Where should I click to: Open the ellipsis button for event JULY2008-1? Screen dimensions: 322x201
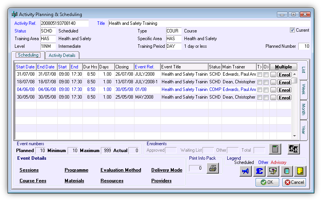[273, 82]
